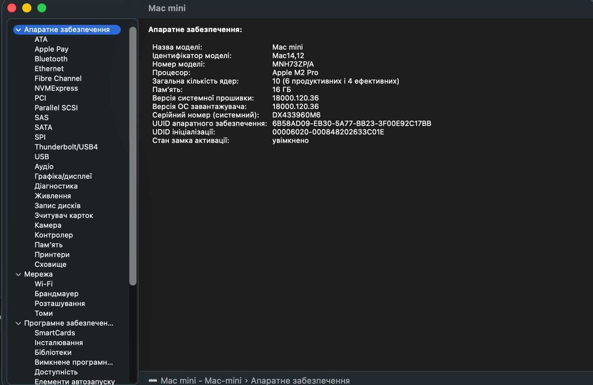Select SPI in the sidebar
Image resolution: width=593 pixels, height=385 pixels.
point(40,137)
